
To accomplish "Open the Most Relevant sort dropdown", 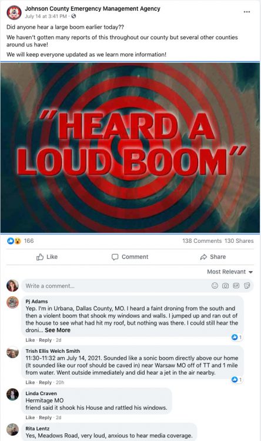I will coord(230,272).
